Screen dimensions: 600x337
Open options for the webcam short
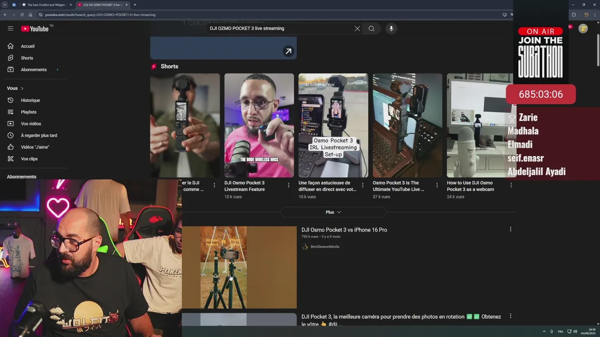(x=511, y=185)
